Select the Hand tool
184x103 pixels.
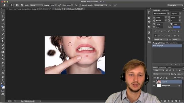pos(3,77)
